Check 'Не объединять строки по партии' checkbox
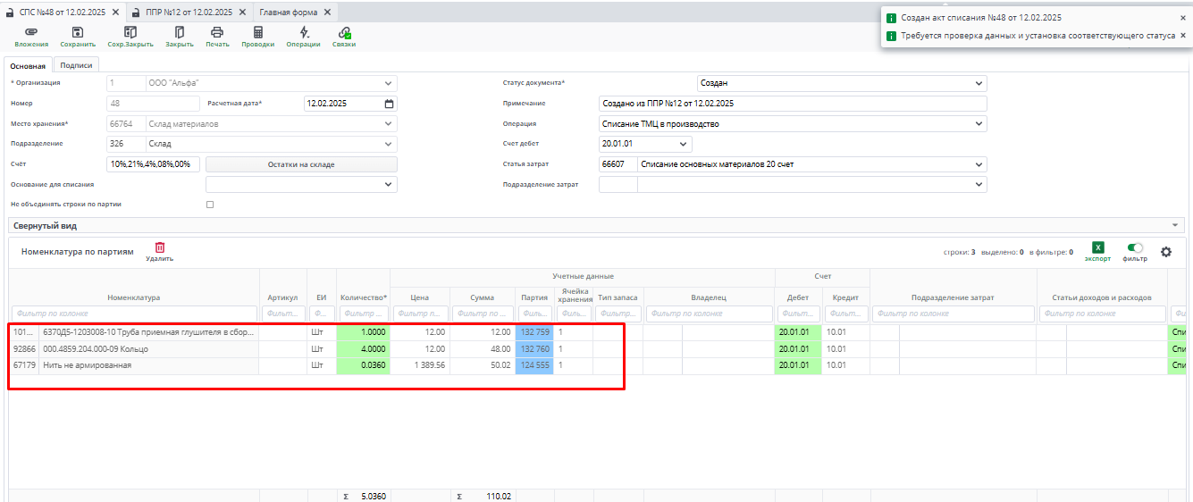 coord(210,205)
